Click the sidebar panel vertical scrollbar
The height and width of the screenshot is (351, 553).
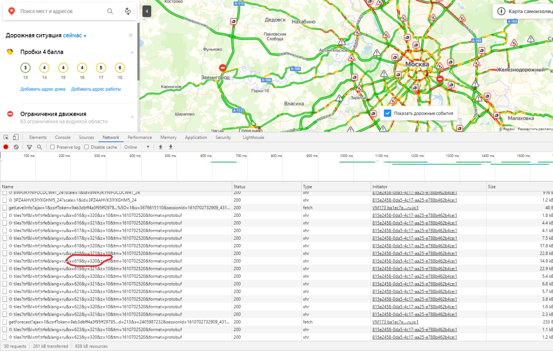click(x=138, y=52)
